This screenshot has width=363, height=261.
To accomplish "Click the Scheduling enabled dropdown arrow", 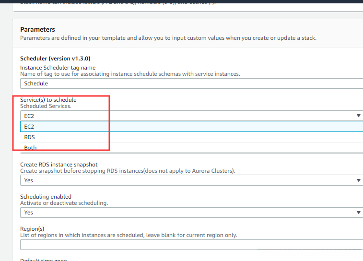I will (358, 213).
